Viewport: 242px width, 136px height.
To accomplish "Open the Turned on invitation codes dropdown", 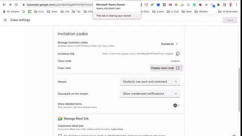I will (x=169, y=44).
